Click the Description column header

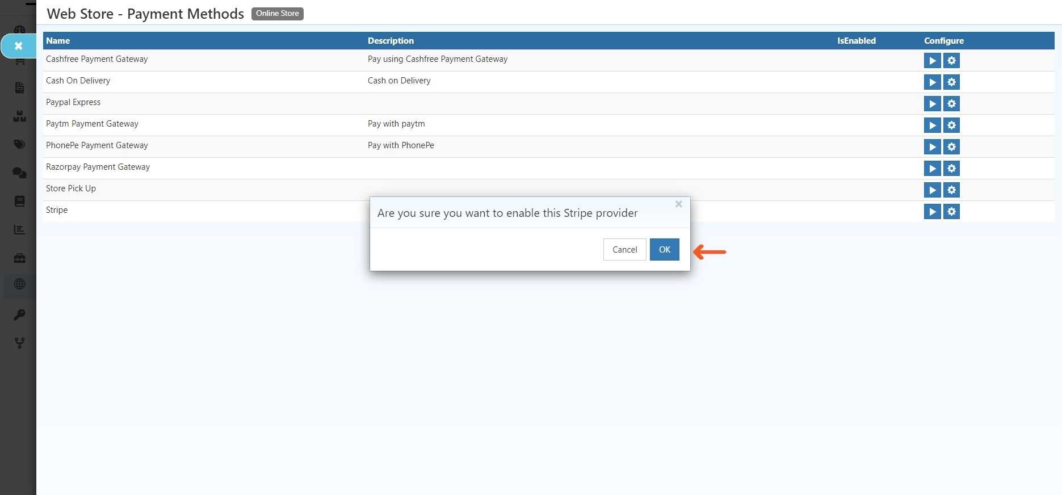click(x=391, y=41)
